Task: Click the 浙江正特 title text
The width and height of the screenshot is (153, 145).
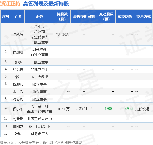Action: click(x=10, y=4)
